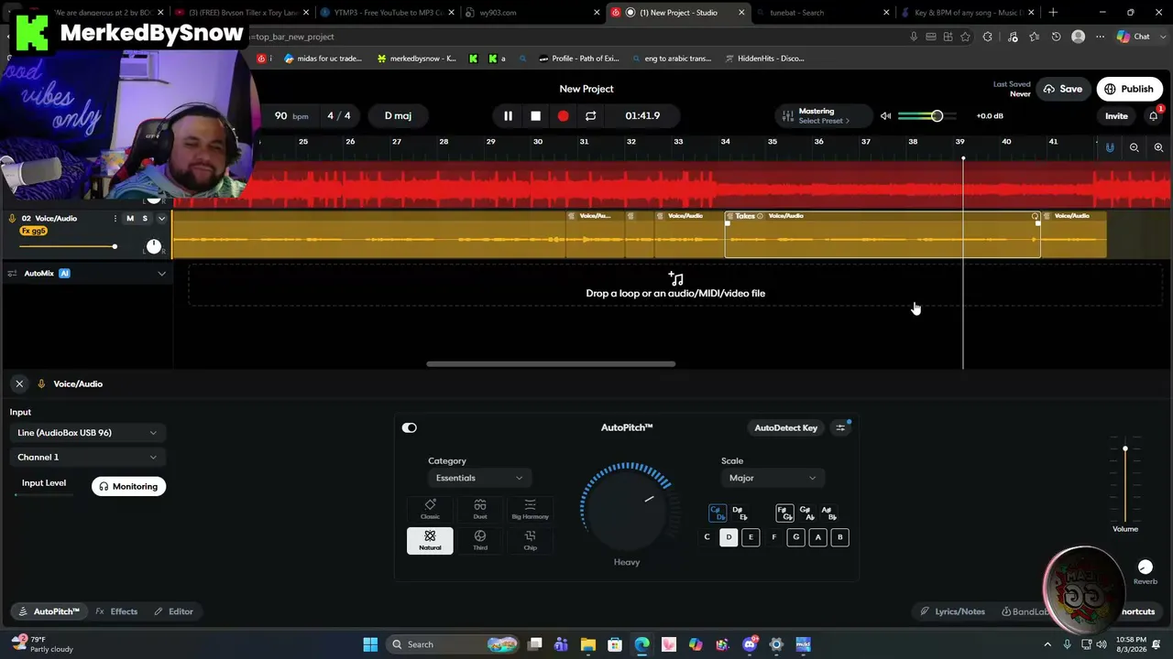Screen dimensions: 1173x659
Task: Open the Line (AudioBox USB 96) input dropdown
Action: (x=87, y=433)
